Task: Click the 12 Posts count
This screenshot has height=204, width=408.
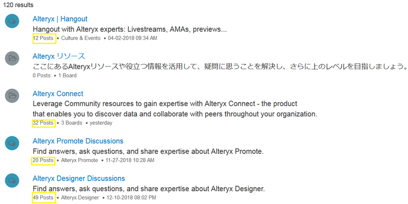Action: point(43,38)
